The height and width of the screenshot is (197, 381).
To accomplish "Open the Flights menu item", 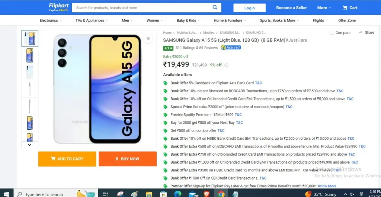I will (x=318, y=20).
